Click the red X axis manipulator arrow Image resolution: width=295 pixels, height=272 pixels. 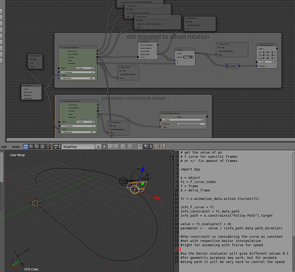(158, 197)
